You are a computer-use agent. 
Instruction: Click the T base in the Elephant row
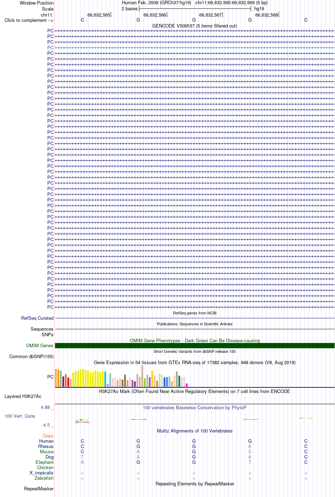(250, 462)
